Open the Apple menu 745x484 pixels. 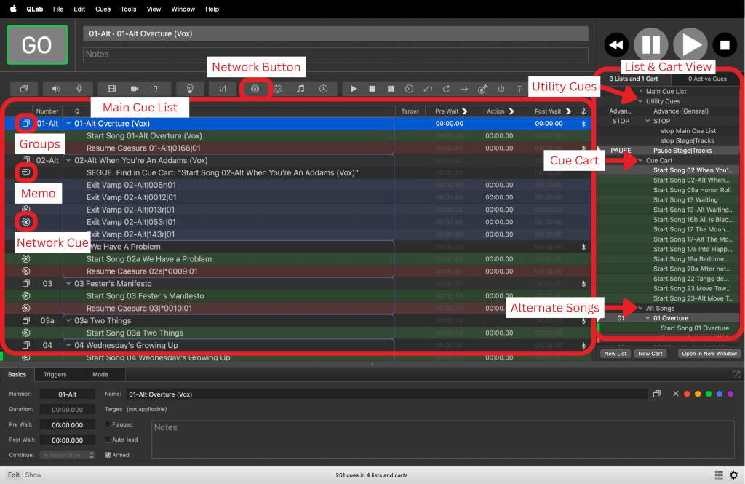(13, 9)
